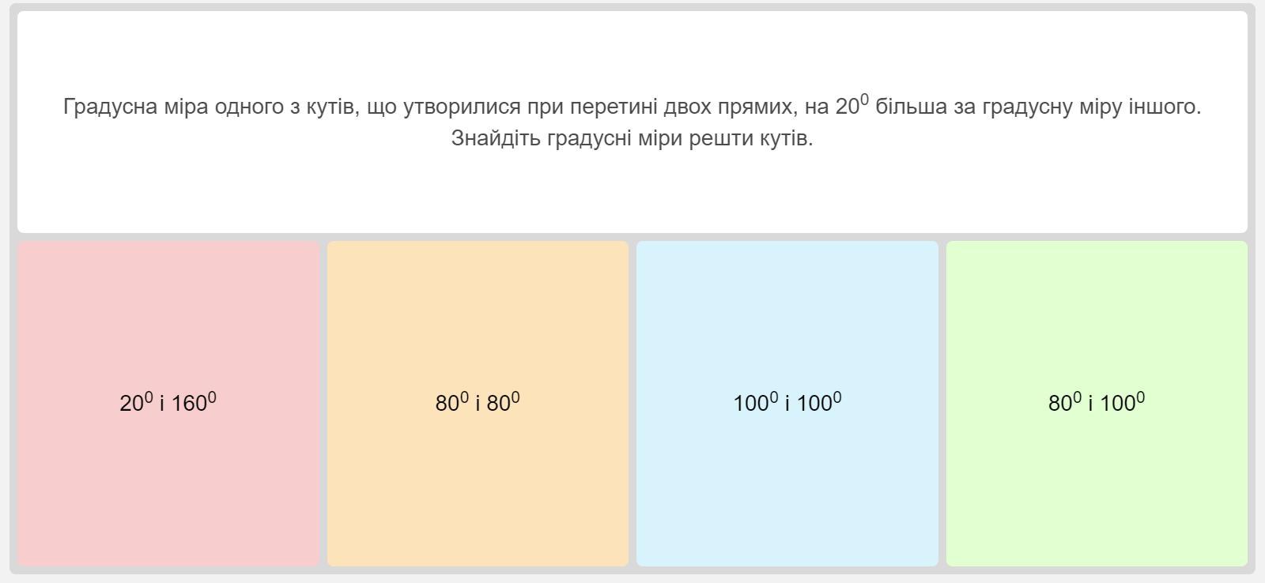Choose the light green answer tile
Image resolution: width=1265 pixels, height=583 pixels.
point(1097,316)
